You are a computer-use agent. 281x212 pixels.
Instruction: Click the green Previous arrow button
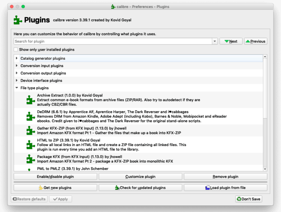click(x=255, y=42)
